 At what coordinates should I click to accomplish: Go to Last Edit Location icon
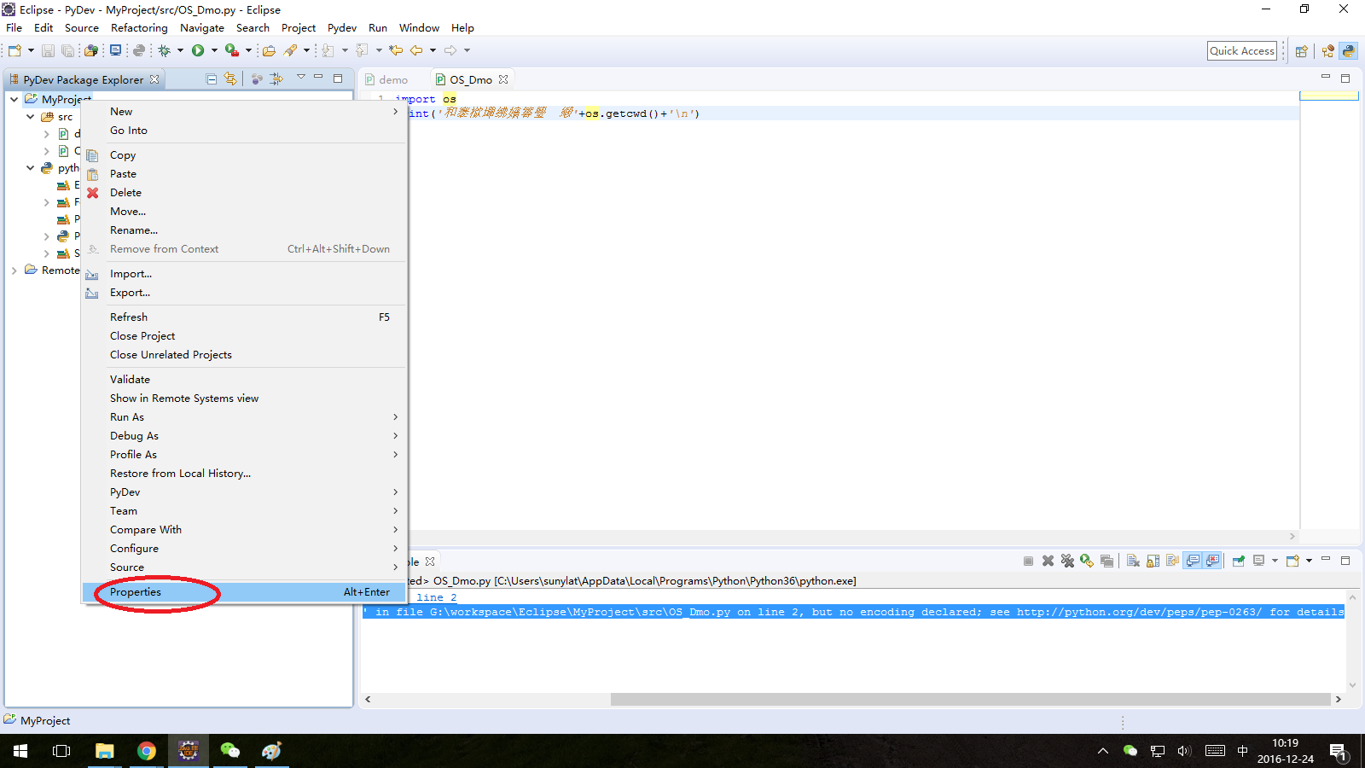point(396,50)
